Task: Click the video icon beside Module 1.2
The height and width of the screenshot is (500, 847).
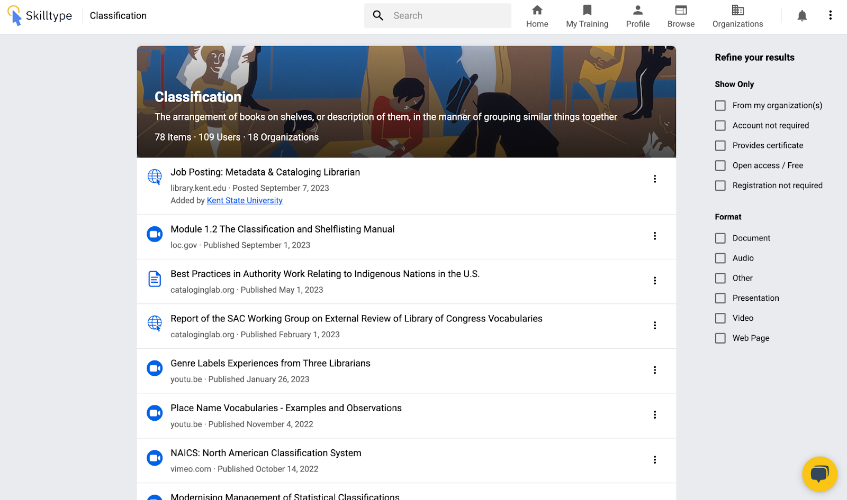Action: [x=155, y=234]
